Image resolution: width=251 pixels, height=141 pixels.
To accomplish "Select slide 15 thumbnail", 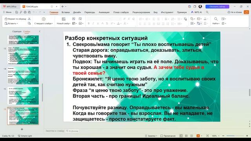I will tap(23, 96).
